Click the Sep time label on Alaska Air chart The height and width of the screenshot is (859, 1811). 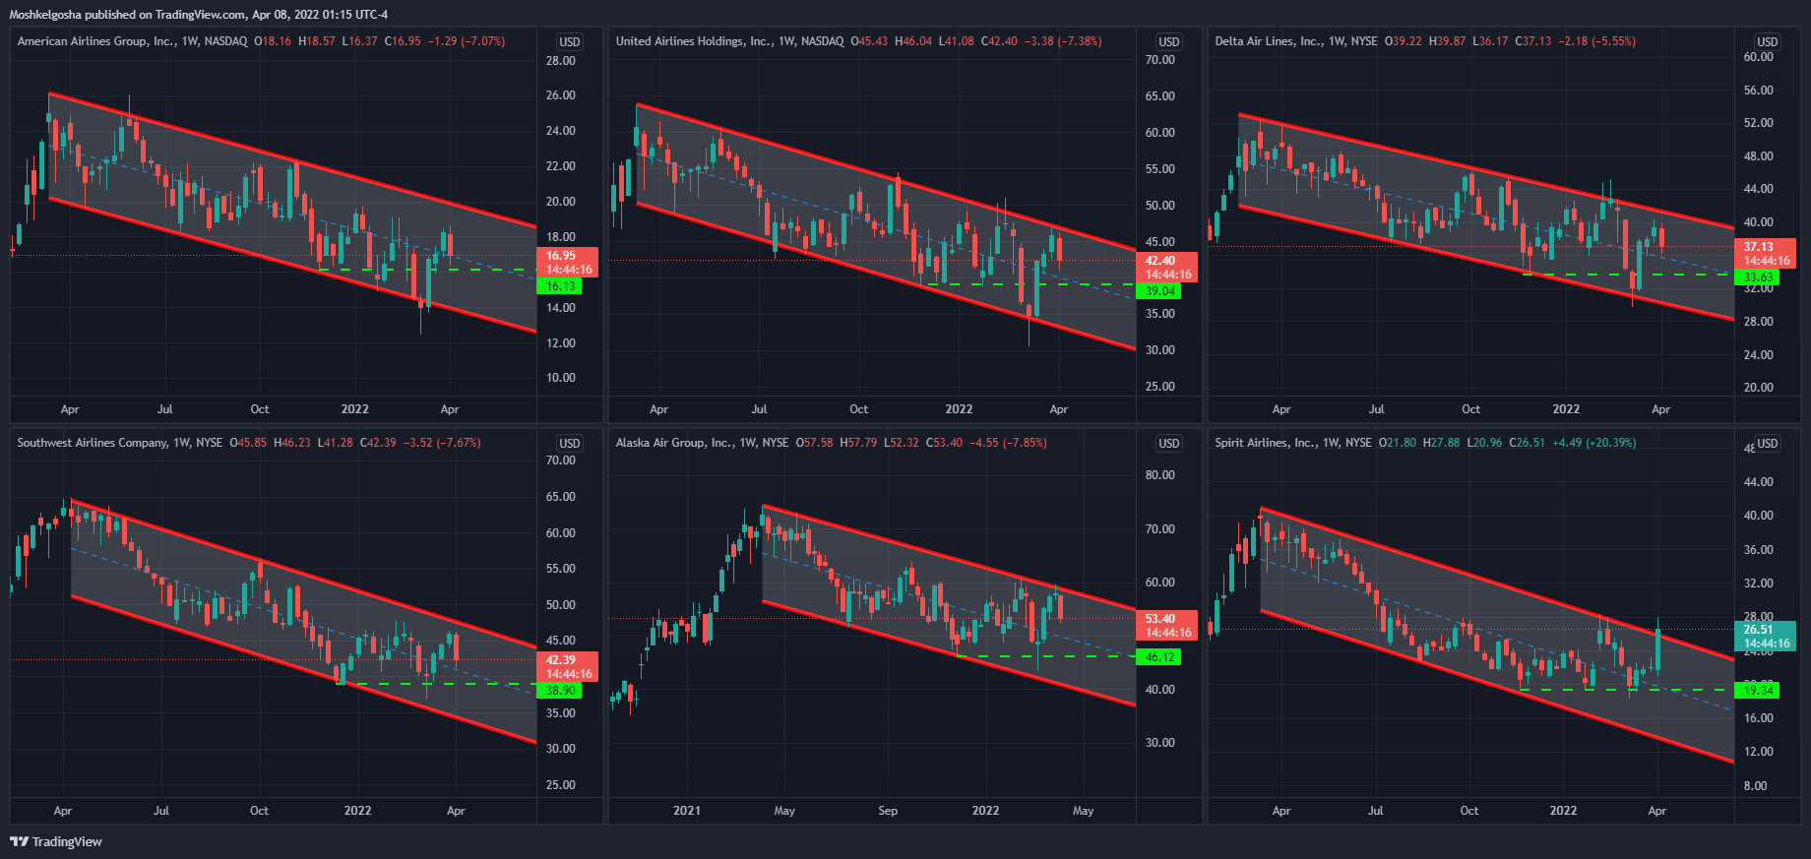888,811
